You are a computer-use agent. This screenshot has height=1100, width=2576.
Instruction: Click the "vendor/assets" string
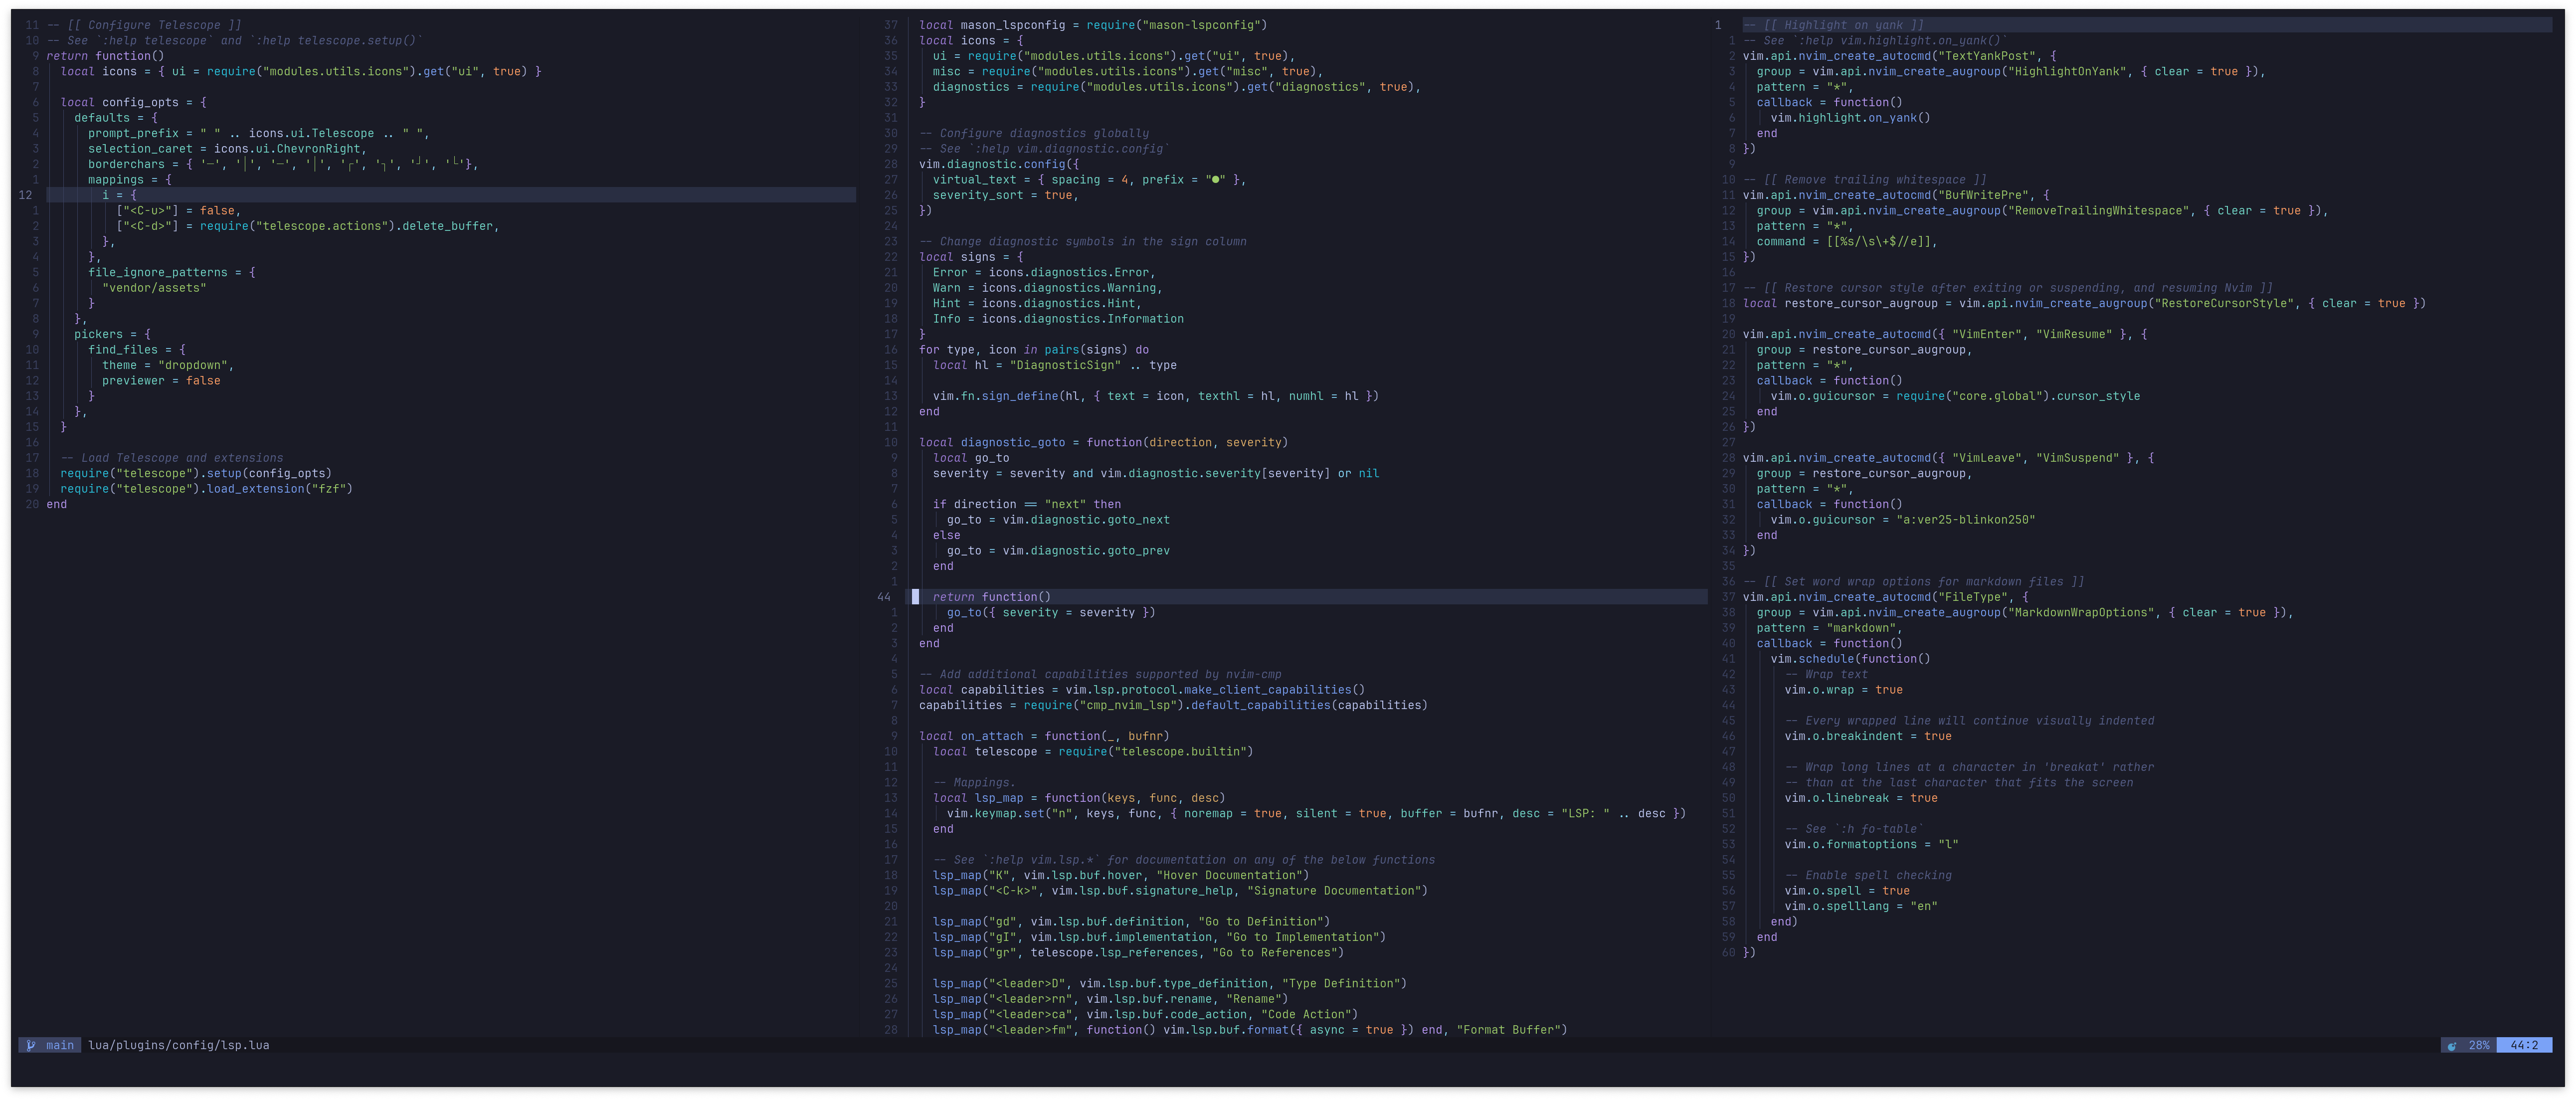(154, 288)
